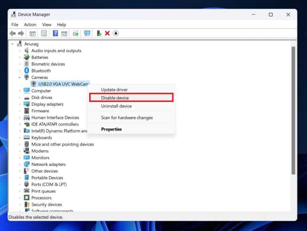Select the Ports (COM & LPT) row
The image size is (307, 231).
(49, 184)
